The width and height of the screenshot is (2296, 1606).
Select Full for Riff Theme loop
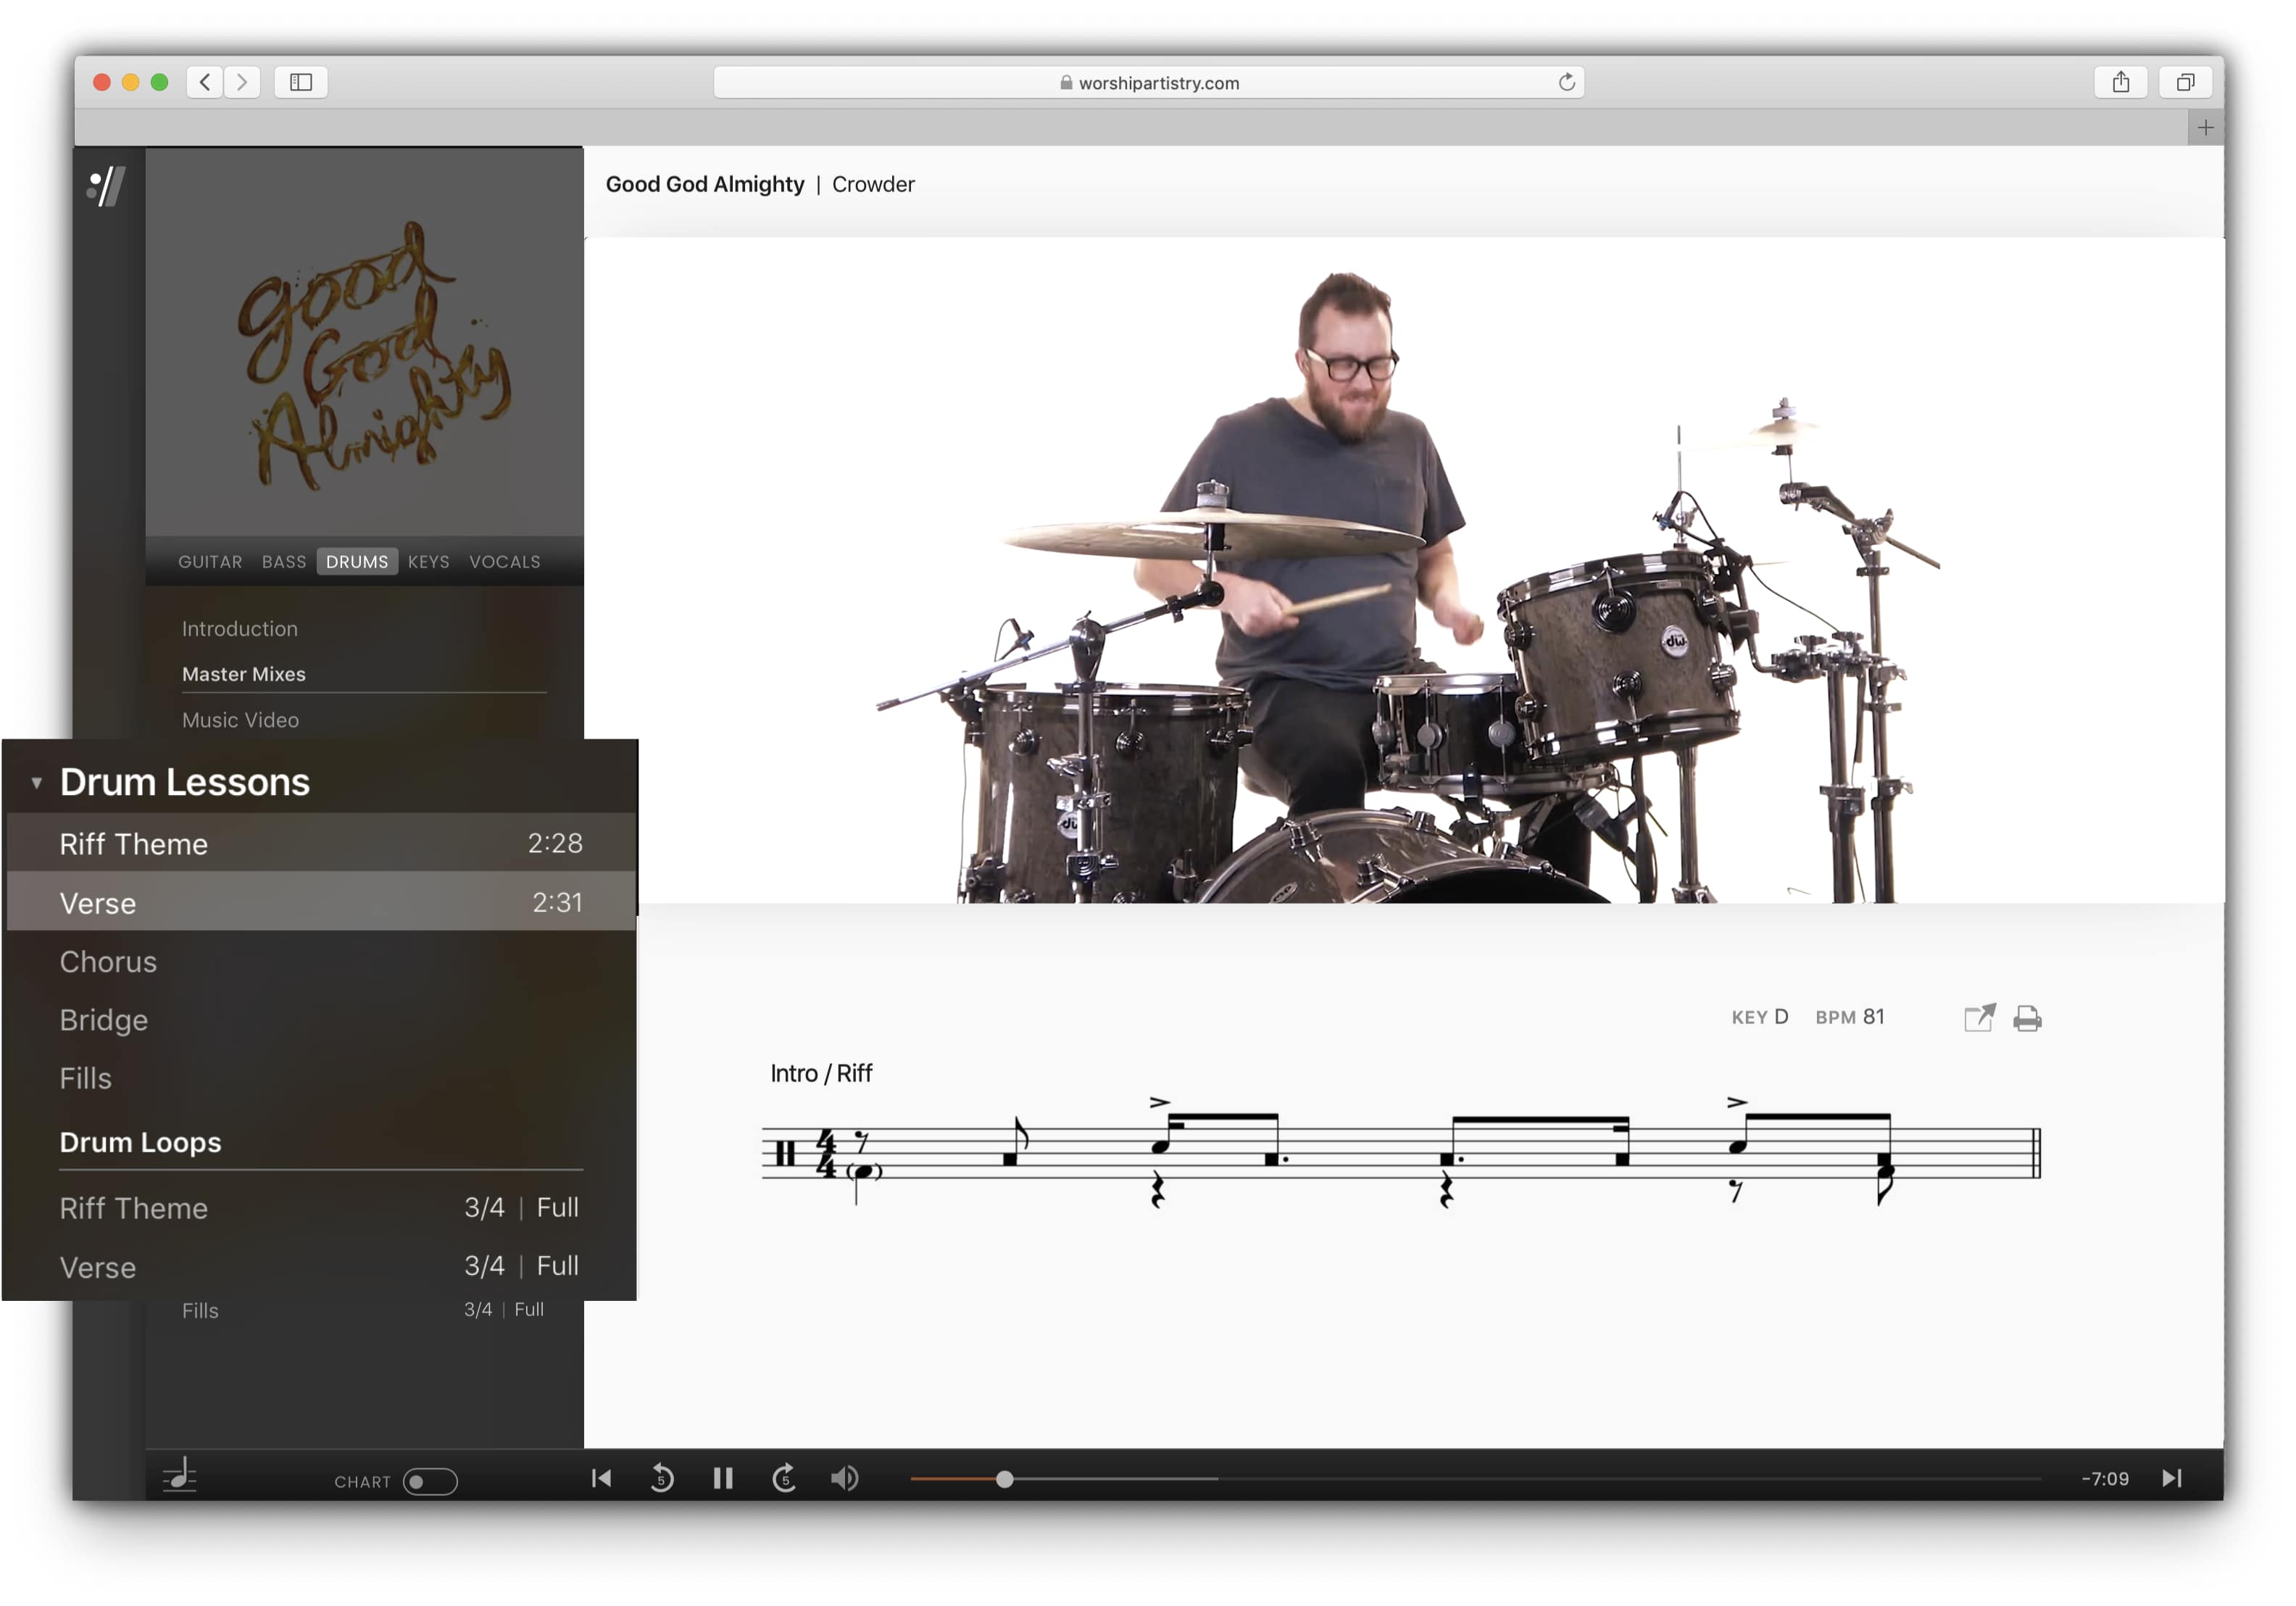[x=557, y=1208]
